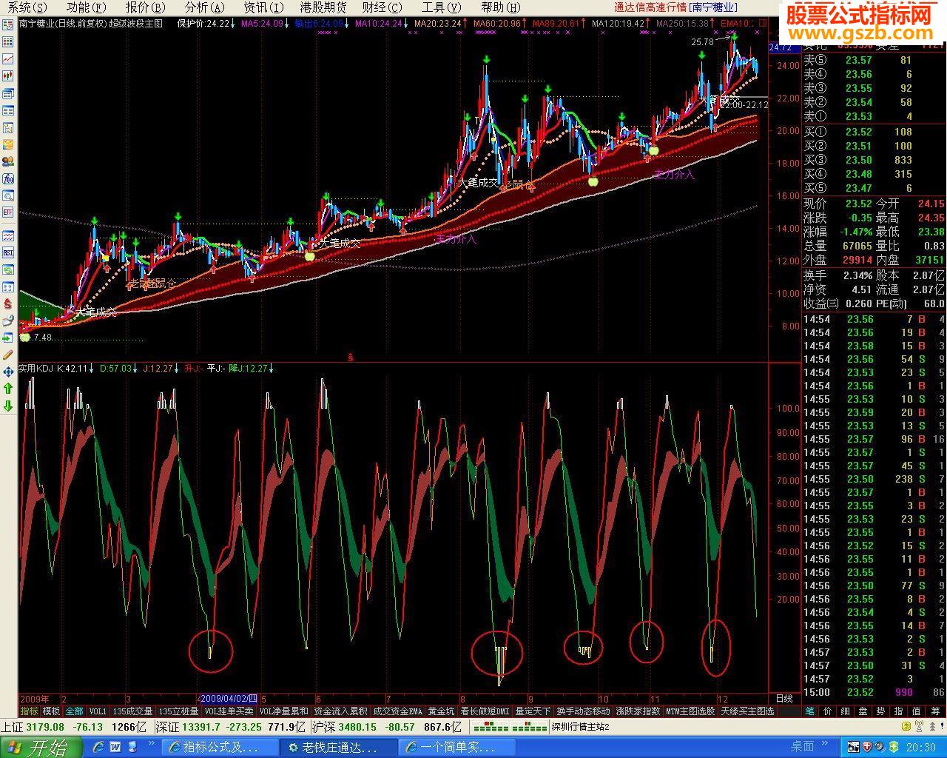Open the 财经(C) menu

tap(382, 7)
